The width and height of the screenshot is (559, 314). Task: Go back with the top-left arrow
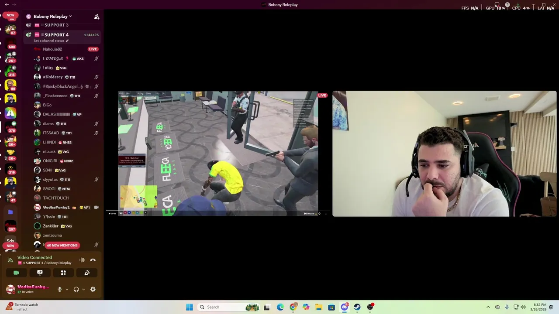click(x=7, y=4)
